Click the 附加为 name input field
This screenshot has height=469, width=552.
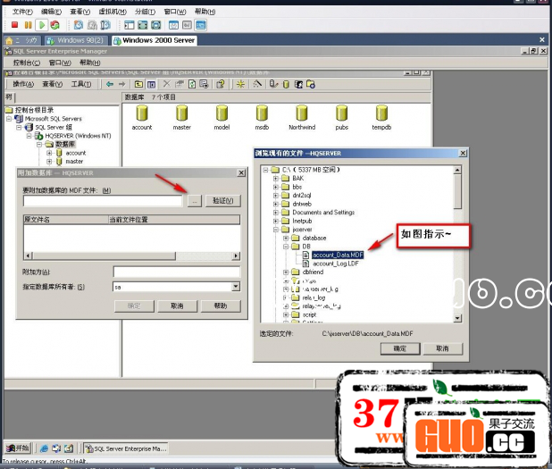pyautogui.click(x=176, y=272)
